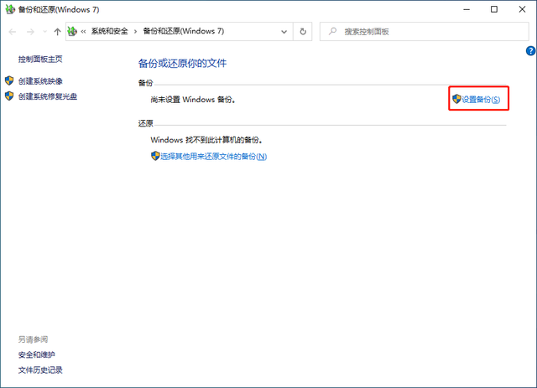Click the search magnifier icon
The height and width of the screenshot is (388, 537).
332,32
